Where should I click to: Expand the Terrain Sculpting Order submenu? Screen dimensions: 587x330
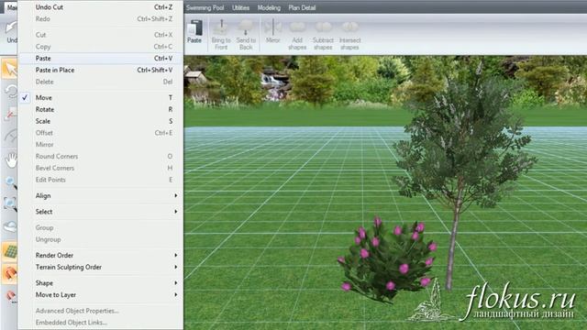click(x=101, y=267)
